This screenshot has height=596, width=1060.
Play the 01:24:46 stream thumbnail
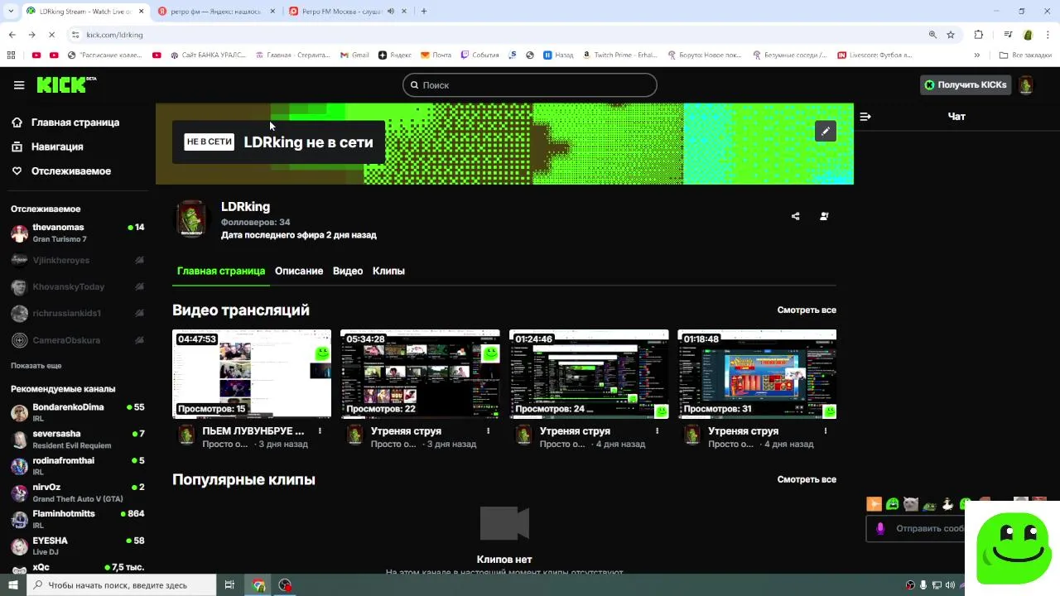589,374
